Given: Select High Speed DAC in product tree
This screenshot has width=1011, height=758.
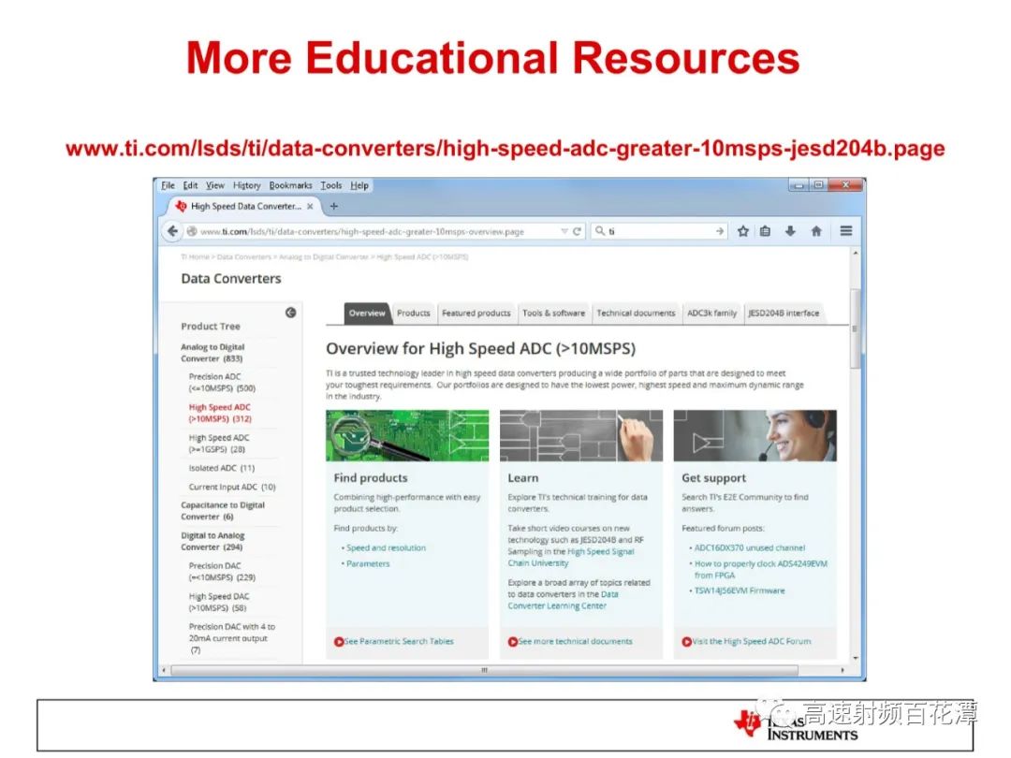Looking at the screenshot, I should point(218,602).
